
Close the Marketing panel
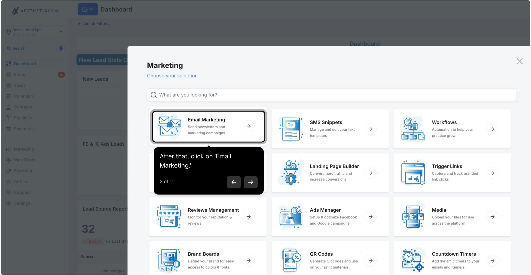[x=520, y=61]
